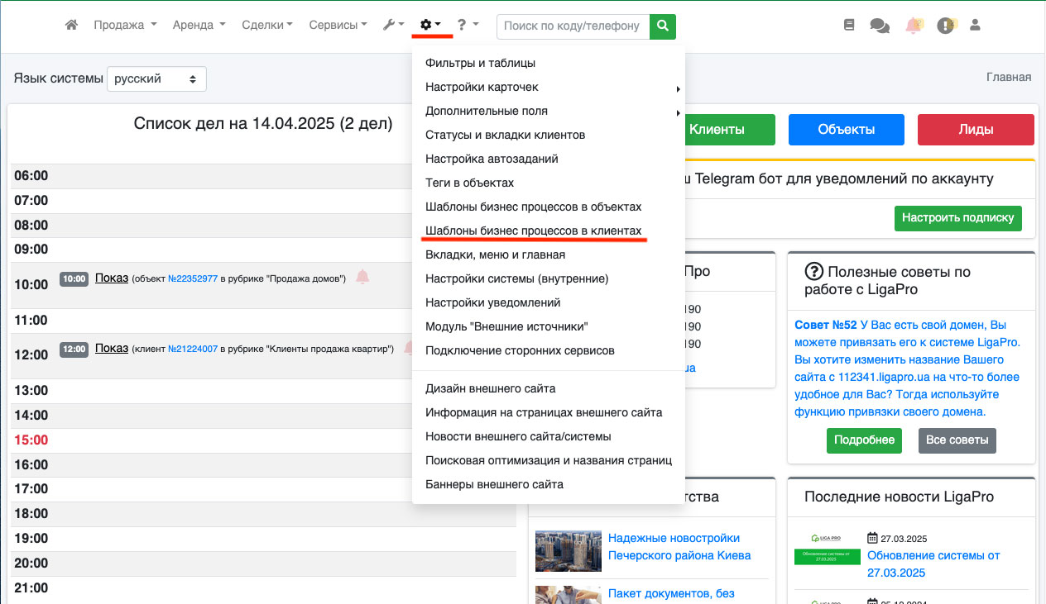Expand the Дополнительные поля submenu
This screenshot has width=1046, height=604.
click(x=486, y=111)
